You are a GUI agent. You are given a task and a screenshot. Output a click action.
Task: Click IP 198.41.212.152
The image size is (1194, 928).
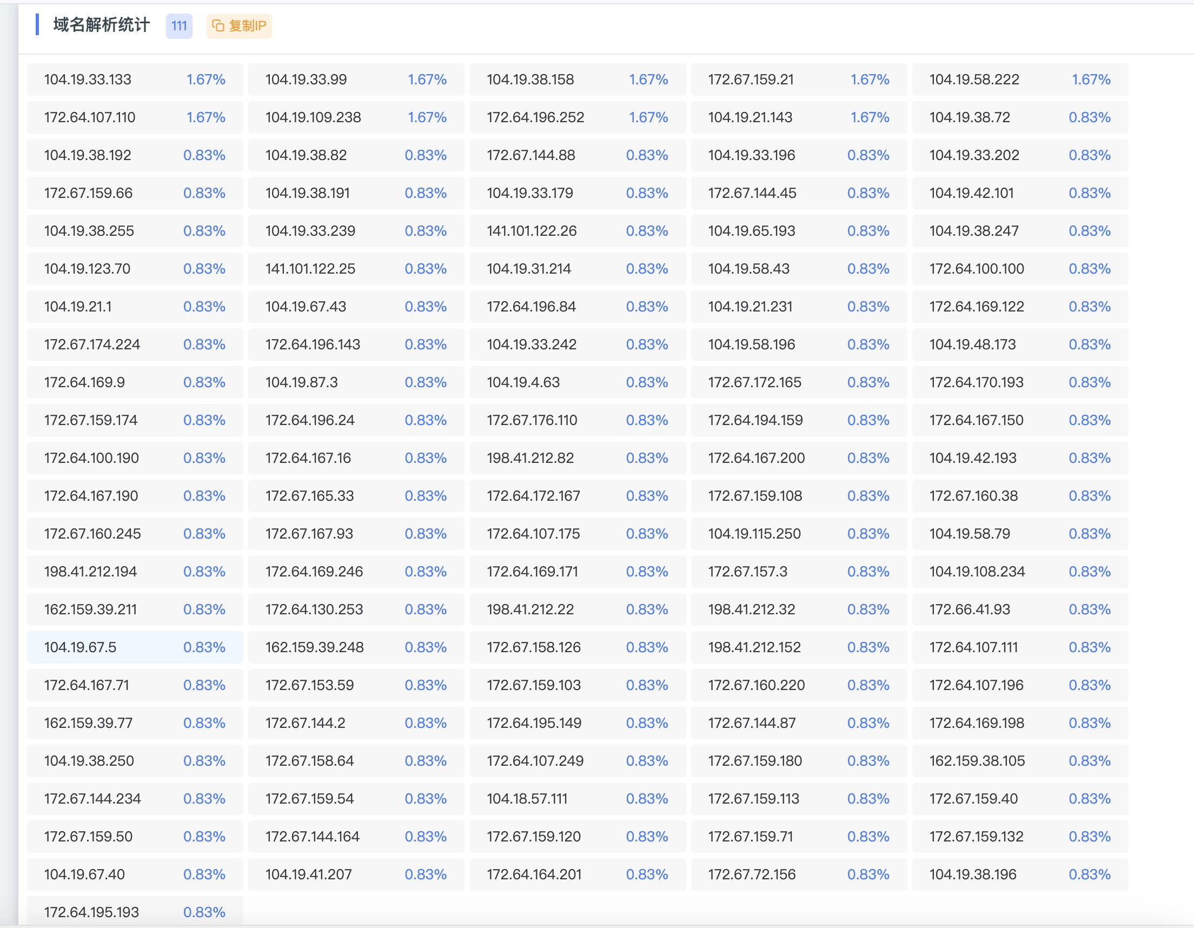click(799, 647)
